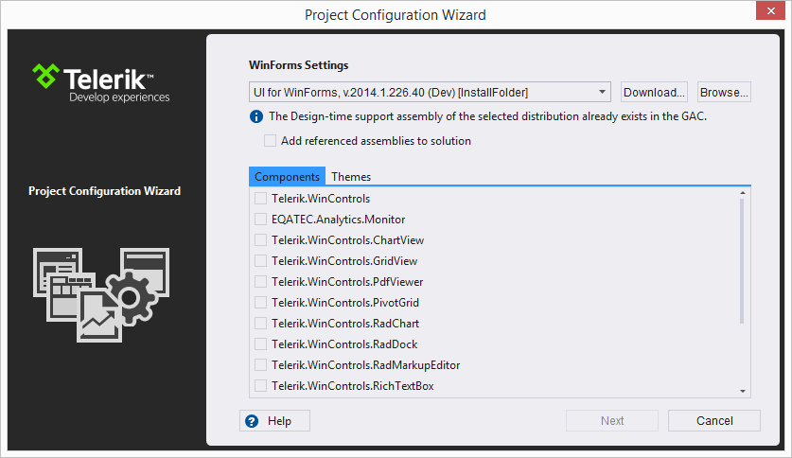Enable Add referenced assemblies to solution
The width and height of the screenshot is (792, 458).
(271, 141)
